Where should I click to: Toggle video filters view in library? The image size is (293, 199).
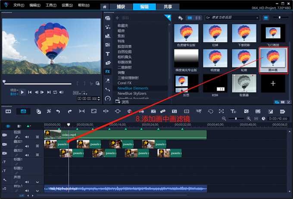(x=190, y=18)
